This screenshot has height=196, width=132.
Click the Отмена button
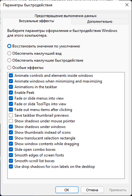tap(92, 190)
